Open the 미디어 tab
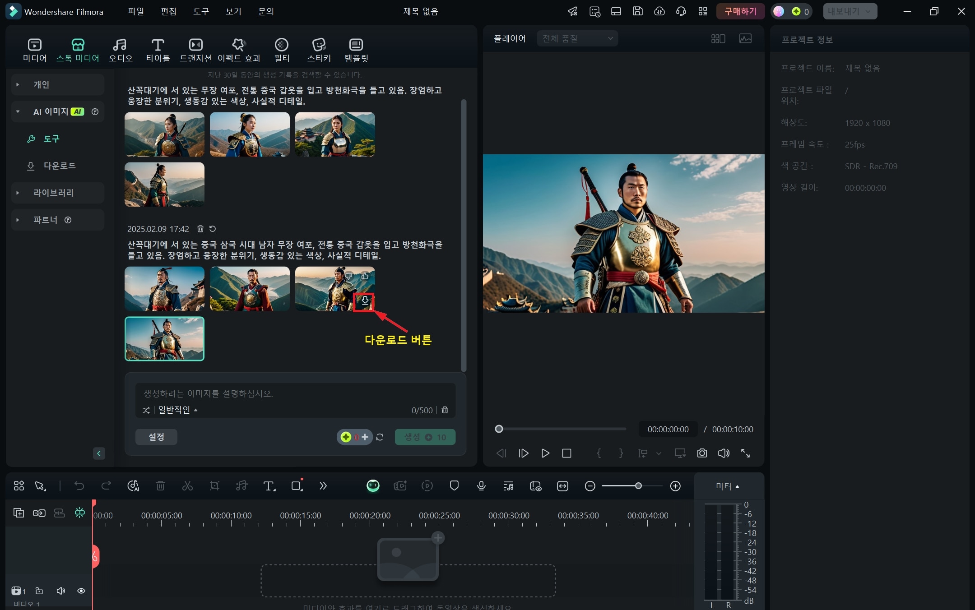This screenshot has height=610, width=975. click(35, 50)
